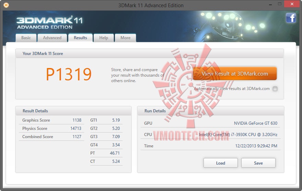Click the Your 3DMark 11 Score header
This screenshot has height=191, width=302.
(43, 54)
